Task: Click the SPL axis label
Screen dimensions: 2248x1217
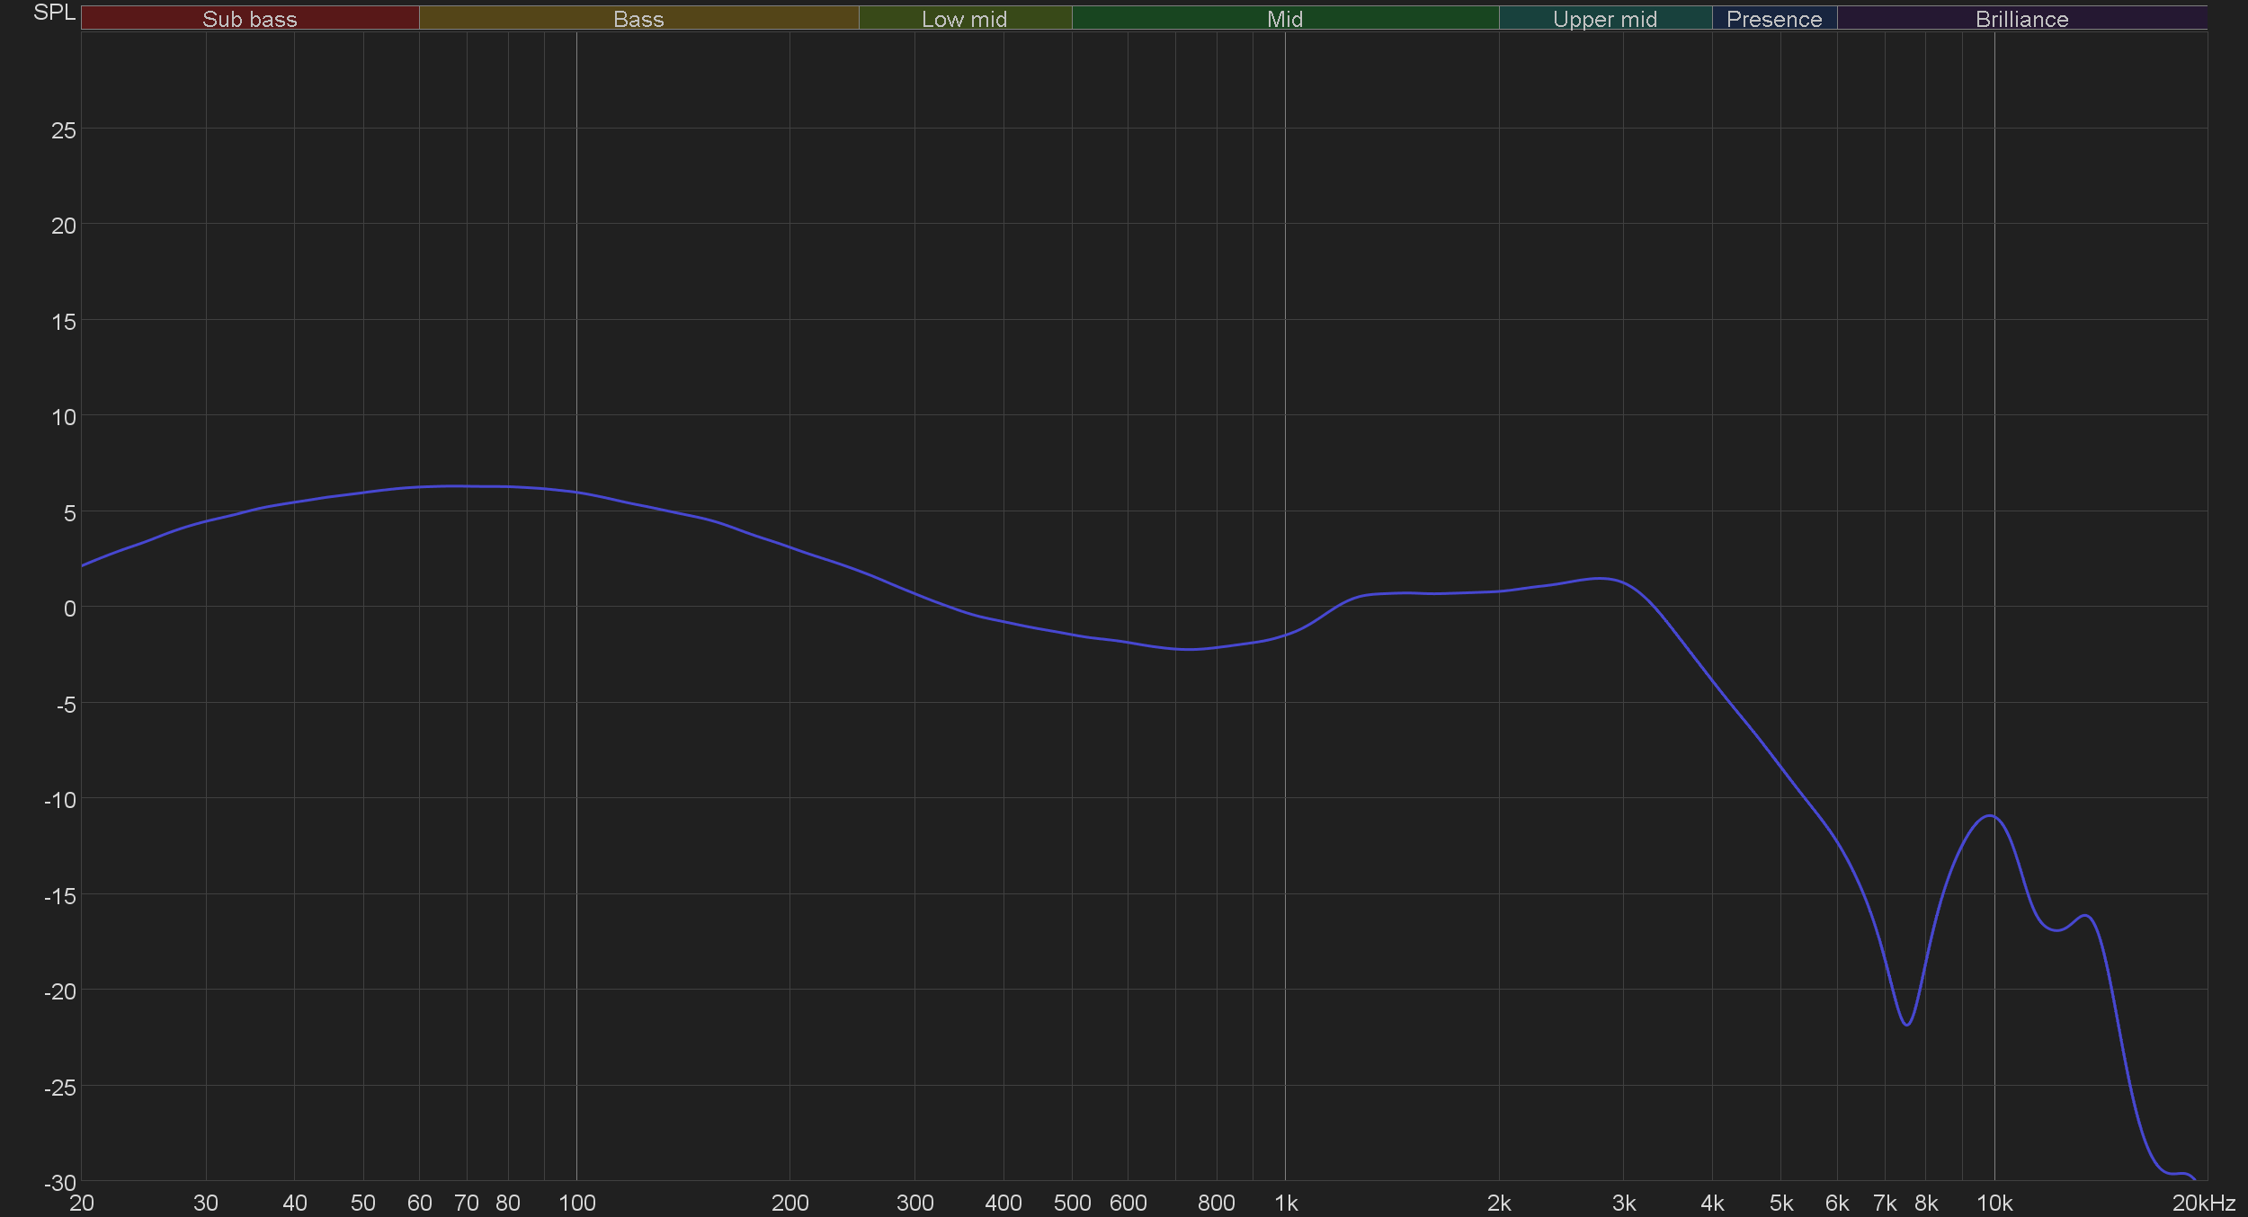Action: click(54, 13)
